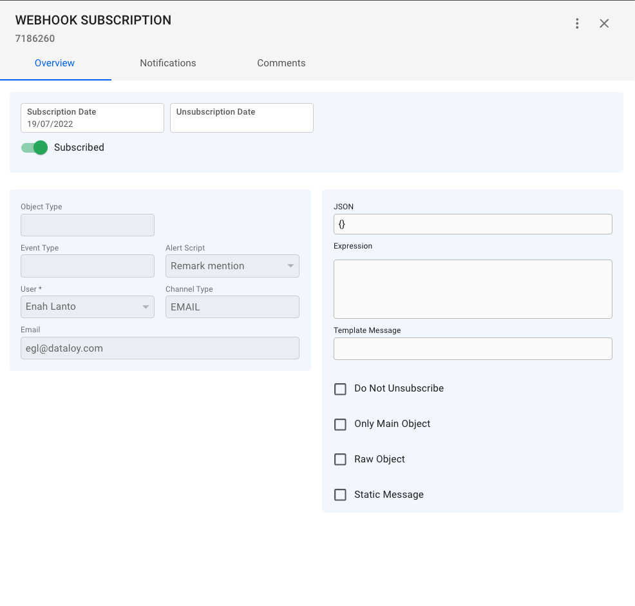Click the Subscription Date field
The height and width of the screenshot is (606, 635).
(x=92, y=118)
